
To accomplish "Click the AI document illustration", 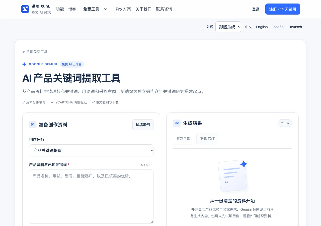I will (x=233, y=176).
